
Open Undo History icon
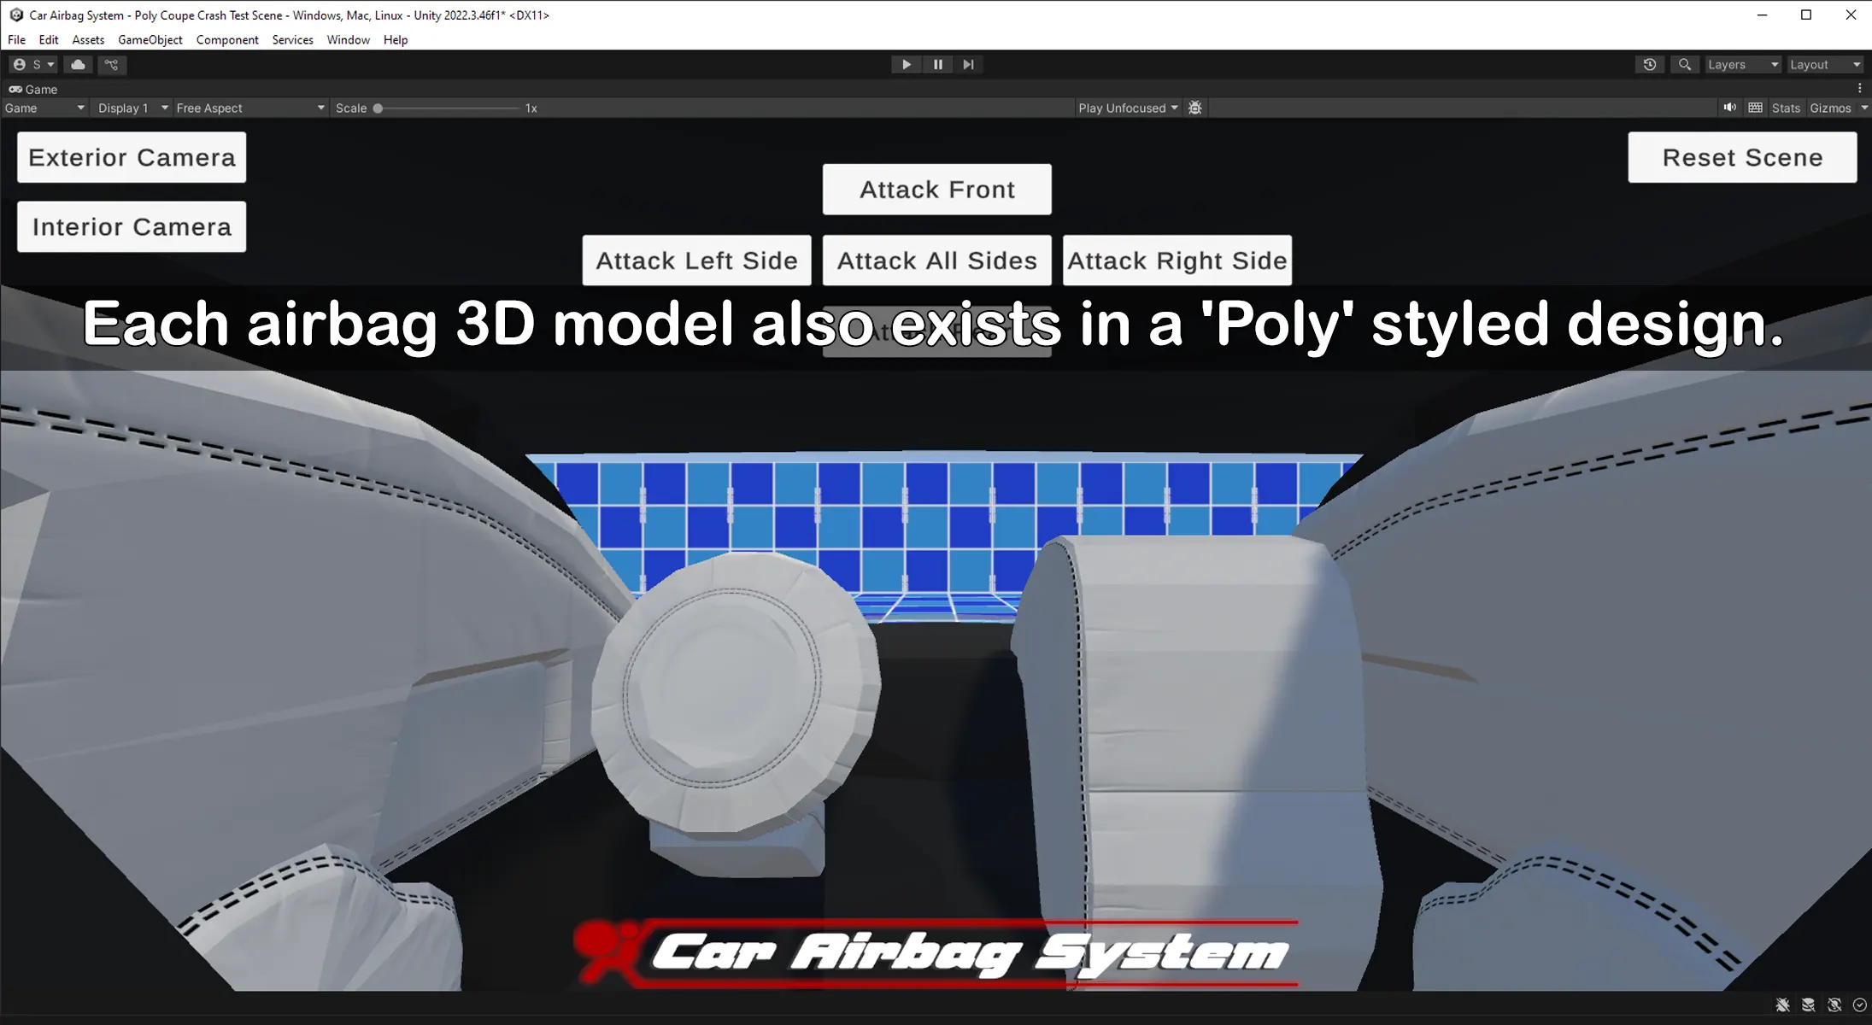(x=1649, y=65)
